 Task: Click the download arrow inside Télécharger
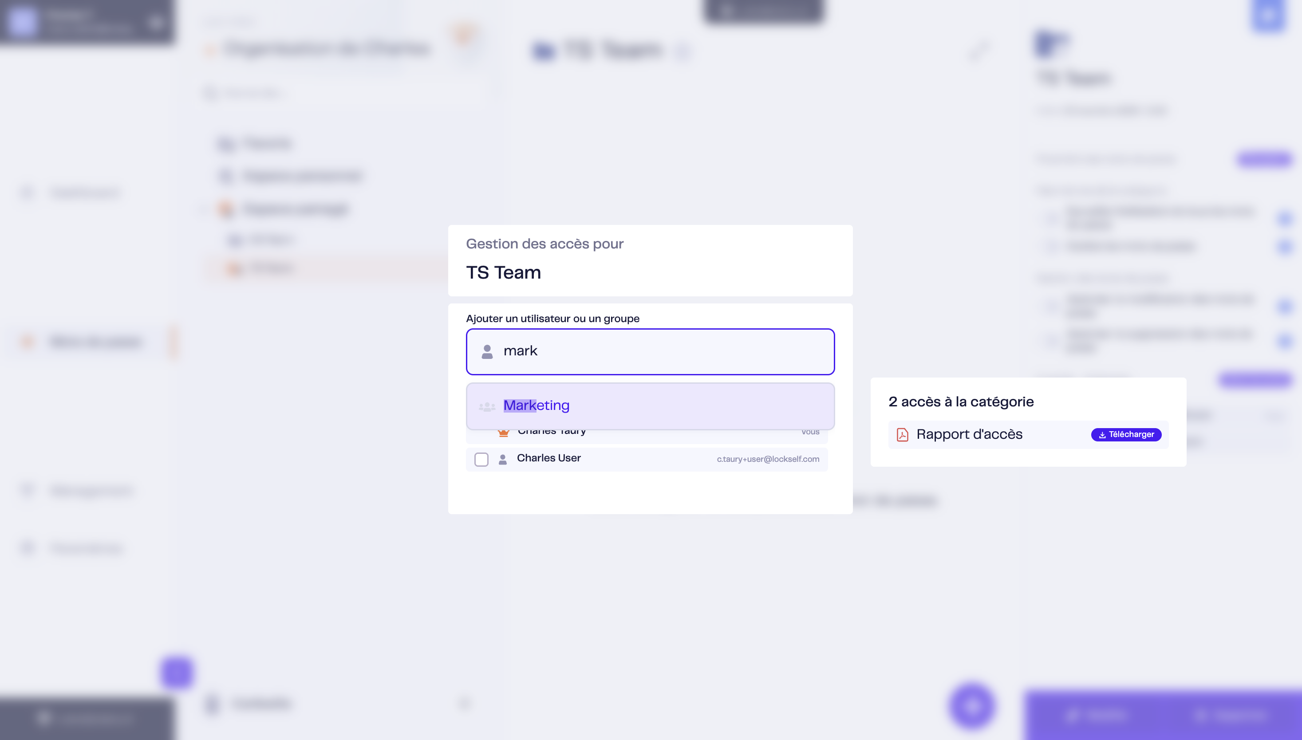point(1102,435)
